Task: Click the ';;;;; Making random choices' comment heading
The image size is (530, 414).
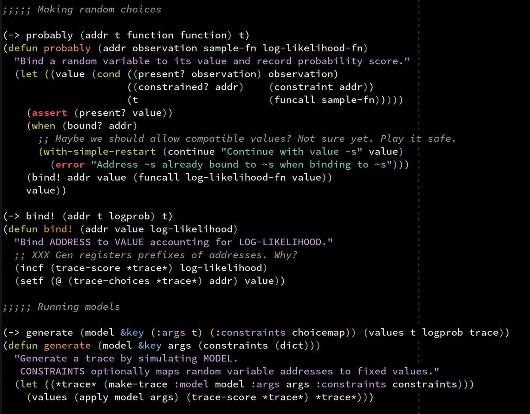Action: 82,9
